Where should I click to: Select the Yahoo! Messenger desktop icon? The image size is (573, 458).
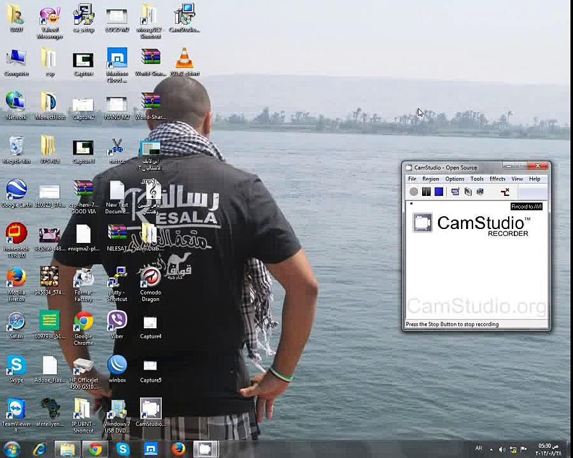pyautogui.click(x=50, y=23)
